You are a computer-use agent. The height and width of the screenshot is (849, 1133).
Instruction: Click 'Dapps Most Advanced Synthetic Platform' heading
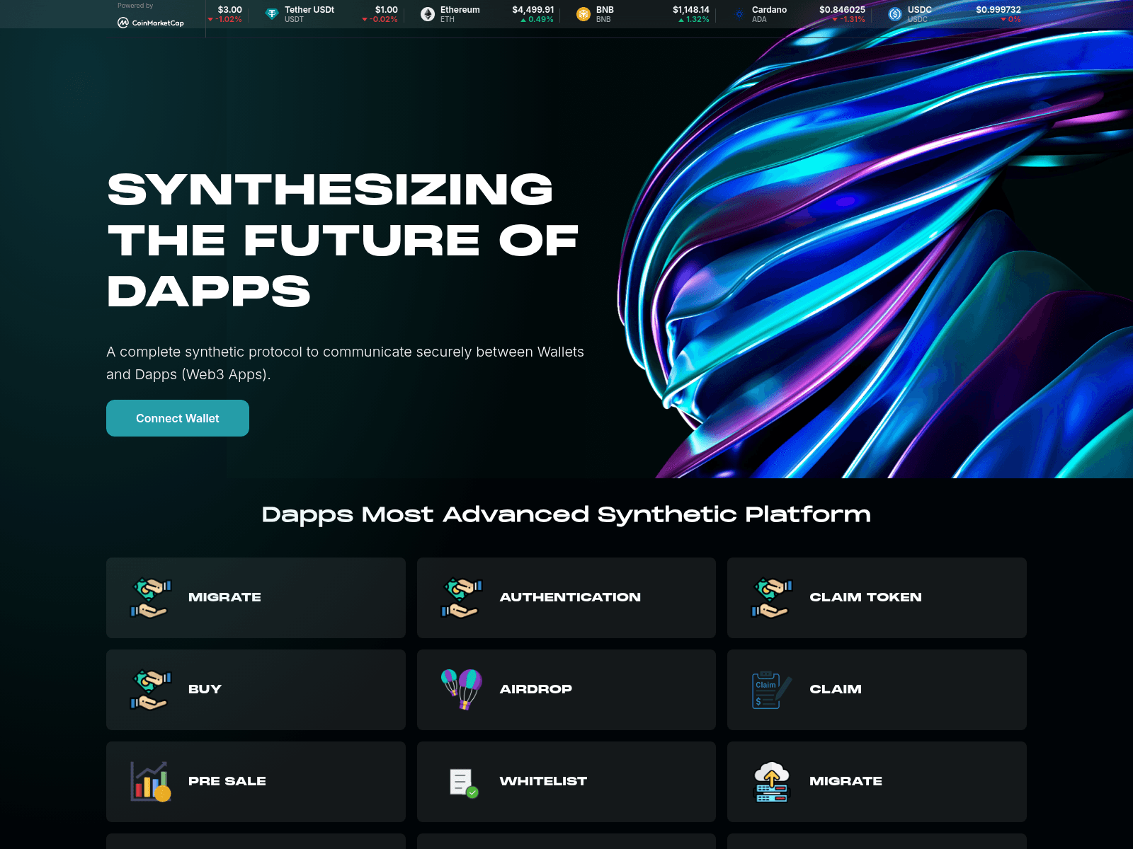[566, 514]
